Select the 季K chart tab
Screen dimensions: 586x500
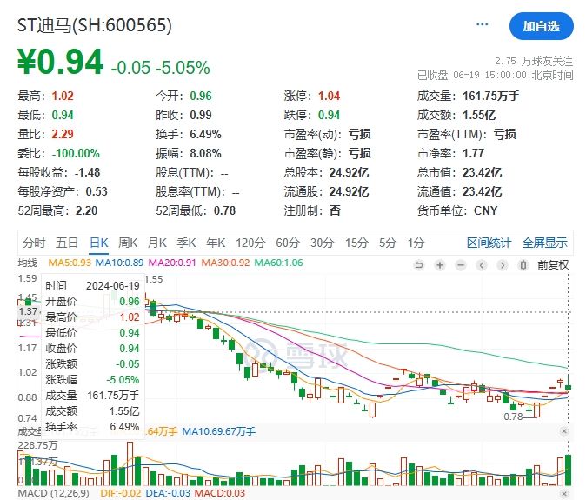[186, 243]
